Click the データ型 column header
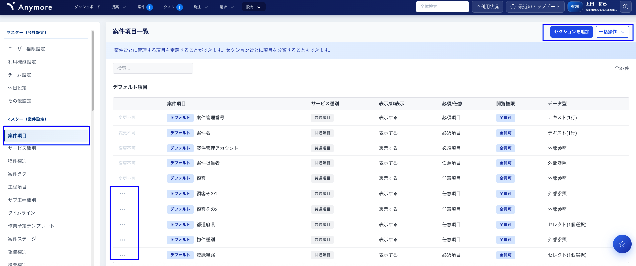This screenshot has height=266, width=636. [x=557, y=104]
